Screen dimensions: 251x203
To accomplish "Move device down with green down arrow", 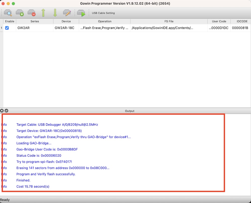I will point(55,13).
